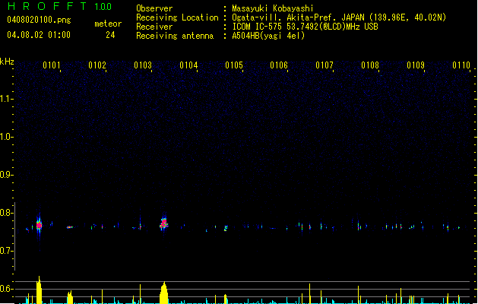Click the 1.1 frequency axis label

(x=7, y=99)
